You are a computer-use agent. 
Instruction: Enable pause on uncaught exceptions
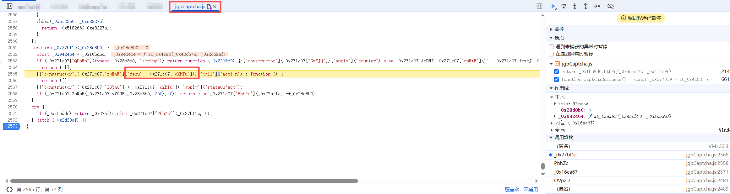coord(551,47)
